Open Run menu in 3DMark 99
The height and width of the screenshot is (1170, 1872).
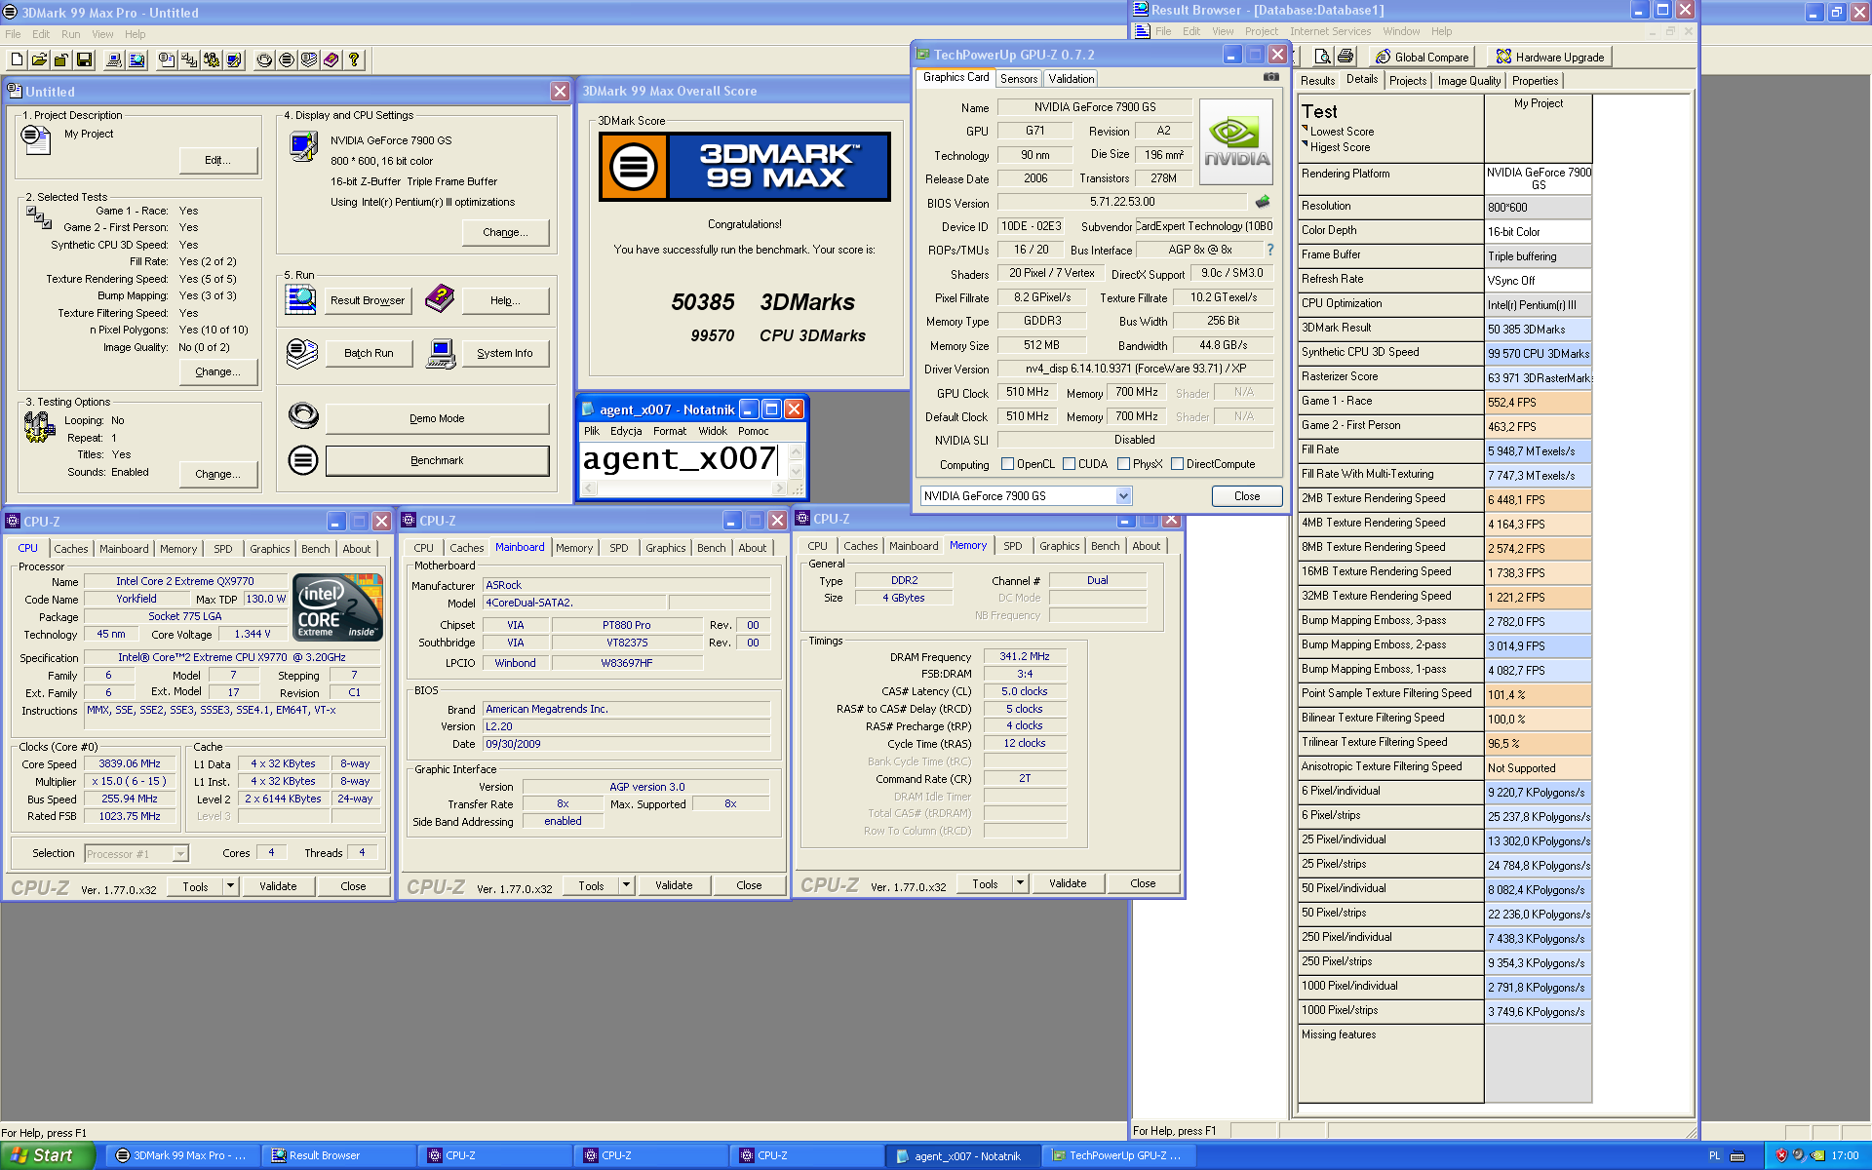click(x=70, y=34)
